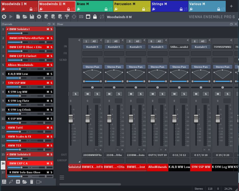Open the MIDI port 1 dropdown on first strip
Image resolution: width=239 pixels, height=191 pixels.
(x=86, y=41)
